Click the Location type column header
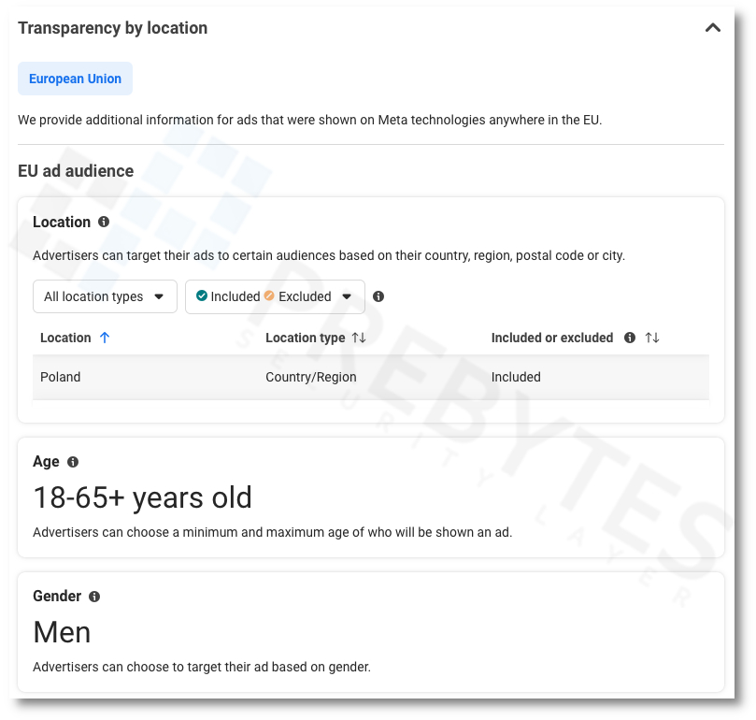The height and width of the screenshot is (720, 756). coord(305,338)
